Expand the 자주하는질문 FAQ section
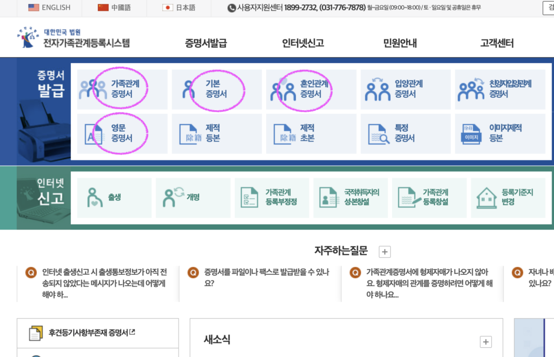 pos(384,251)
